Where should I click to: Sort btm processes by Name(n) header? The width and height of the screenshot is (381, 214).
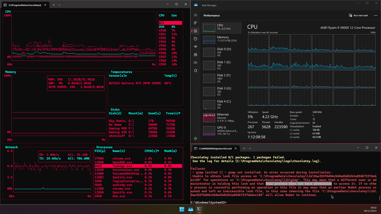click(x=118, y=151)
